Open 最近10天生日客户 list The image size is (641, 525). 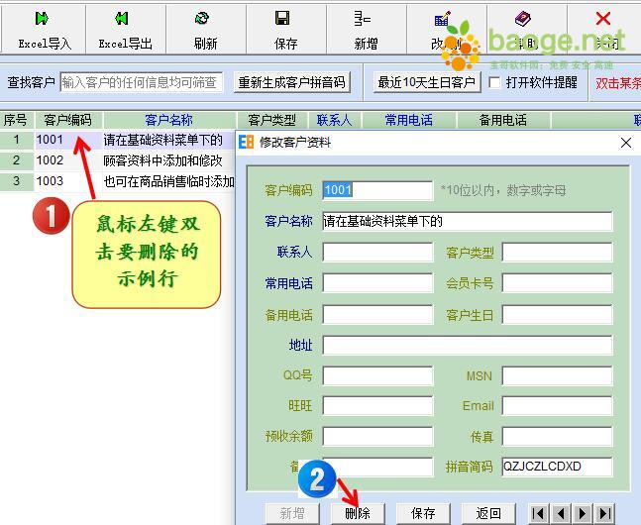pyautogui.click(x=426, y=83)
